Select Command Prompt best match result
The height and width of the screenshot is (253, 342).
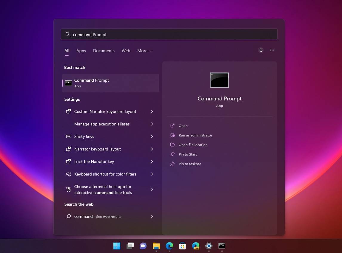click(111, 83)
